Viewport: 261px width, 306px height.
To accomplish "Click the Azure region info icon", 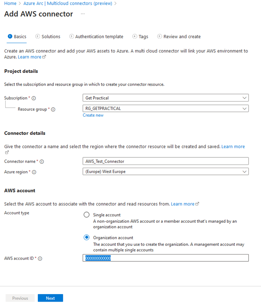I will click(x=34, y=172).
